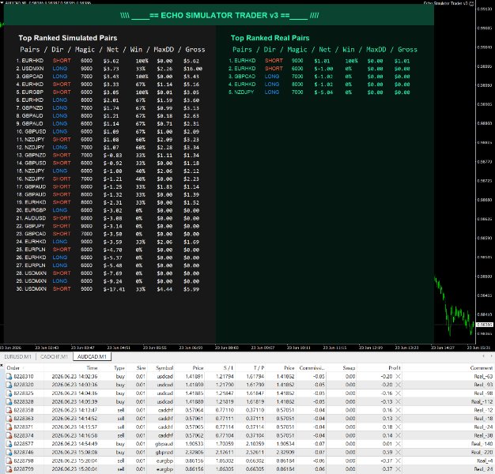Screen dimensions: 495x474
Task: Click row '5. NZDJPY' in the Real Pairs list
Action: pyautogui.click(x=319, y=92)
